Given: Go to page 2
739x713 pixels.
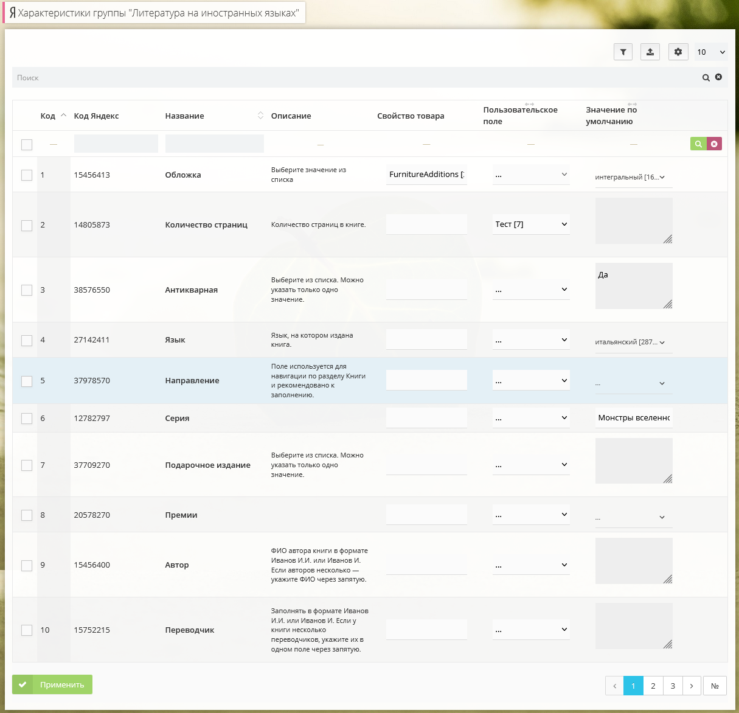Looking at the screenshot, I should tap(653, 686).
